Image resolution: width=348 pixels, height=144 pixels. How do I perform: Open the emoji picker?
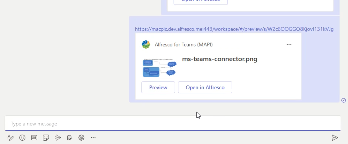pos(22,138)
